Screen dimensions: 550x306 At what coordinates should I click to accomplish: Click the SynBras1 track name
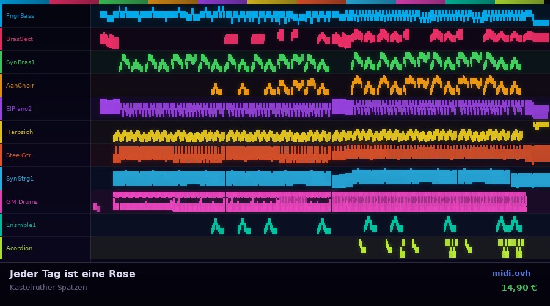pos(20,62)
